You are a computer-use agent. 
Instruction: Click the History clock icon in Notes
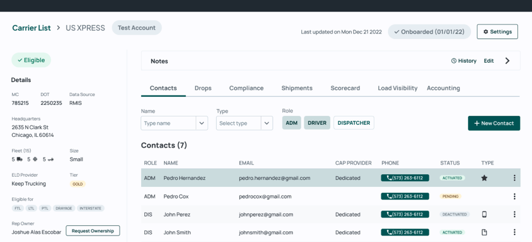tap(454, 61)
